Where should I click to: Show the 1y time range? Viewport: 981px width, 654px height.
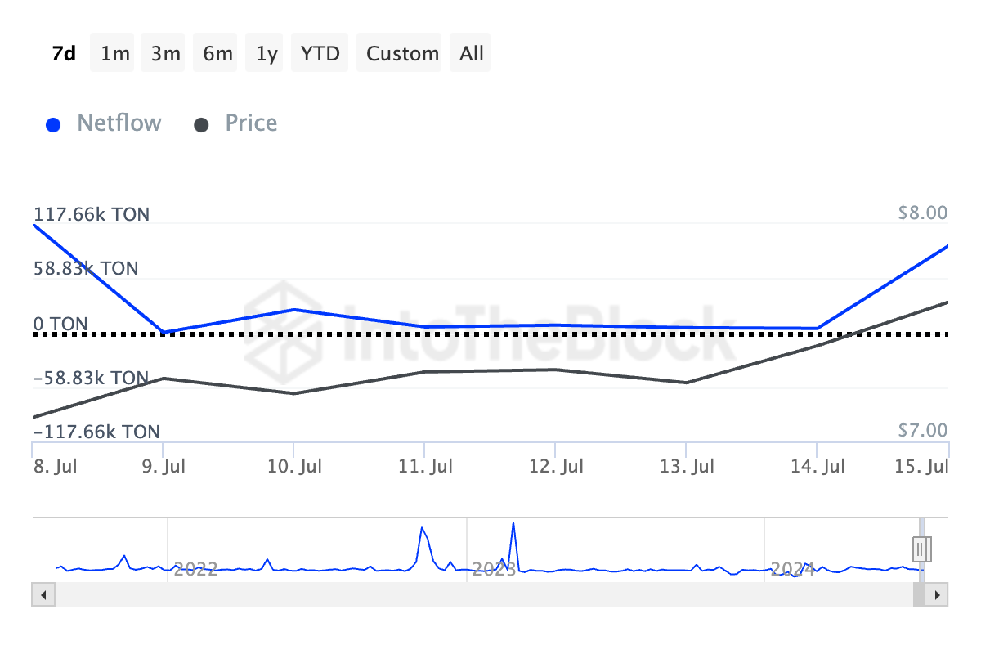267,54
